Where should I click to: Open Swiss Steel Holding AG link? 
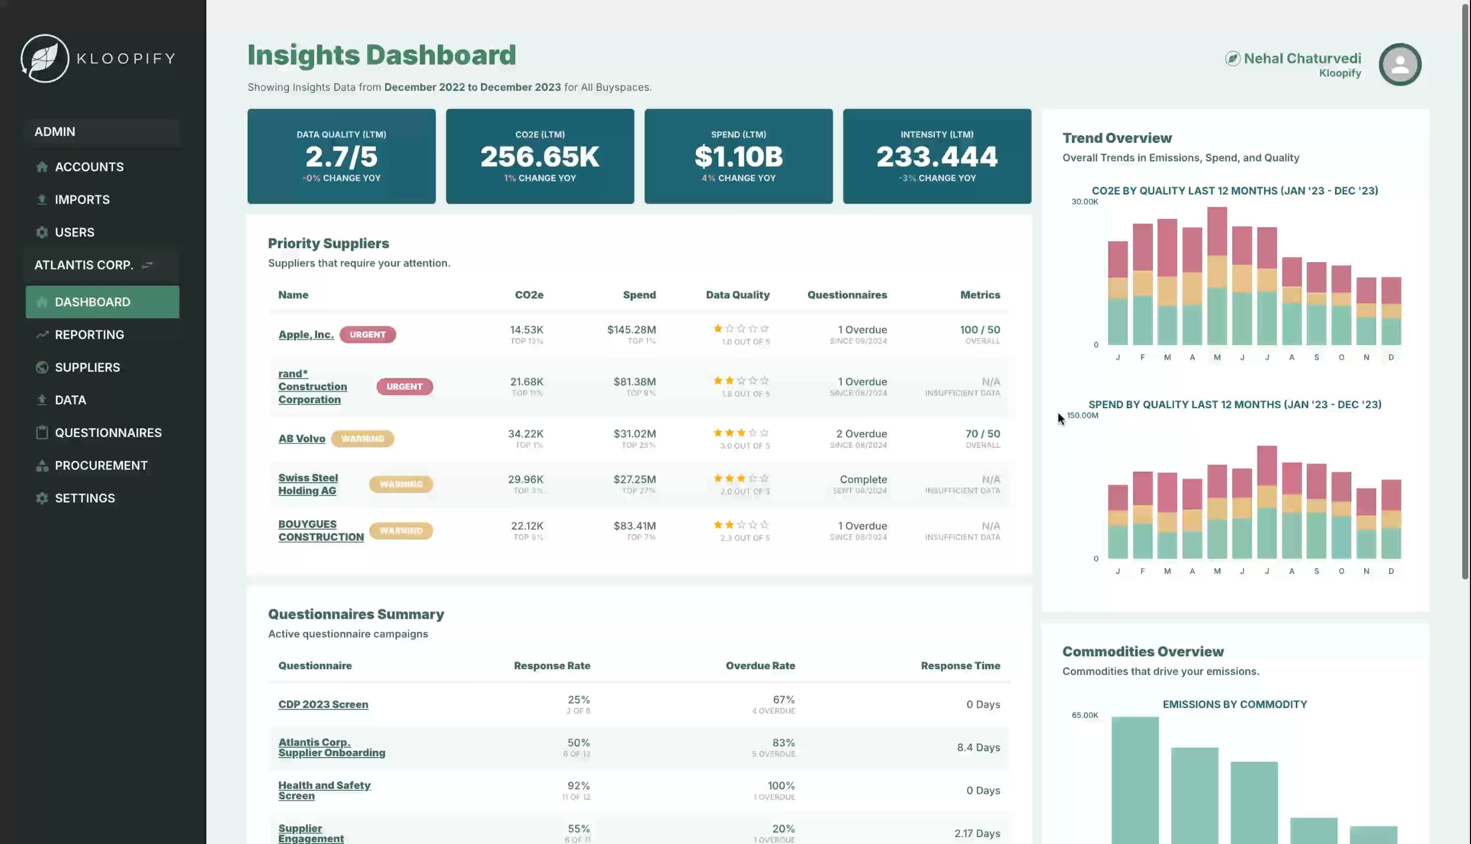pyautogui.click(x=308, y=484)
